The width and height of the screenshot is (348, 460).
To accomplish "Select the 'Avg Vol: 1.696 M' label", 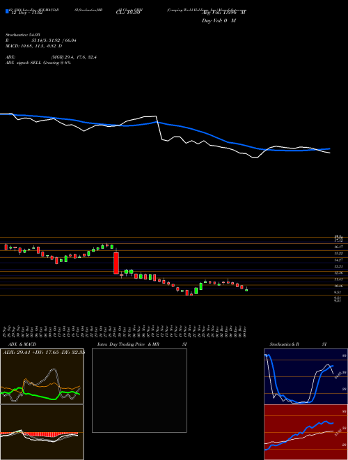I will pyautogui.click(x=224, y=13).
